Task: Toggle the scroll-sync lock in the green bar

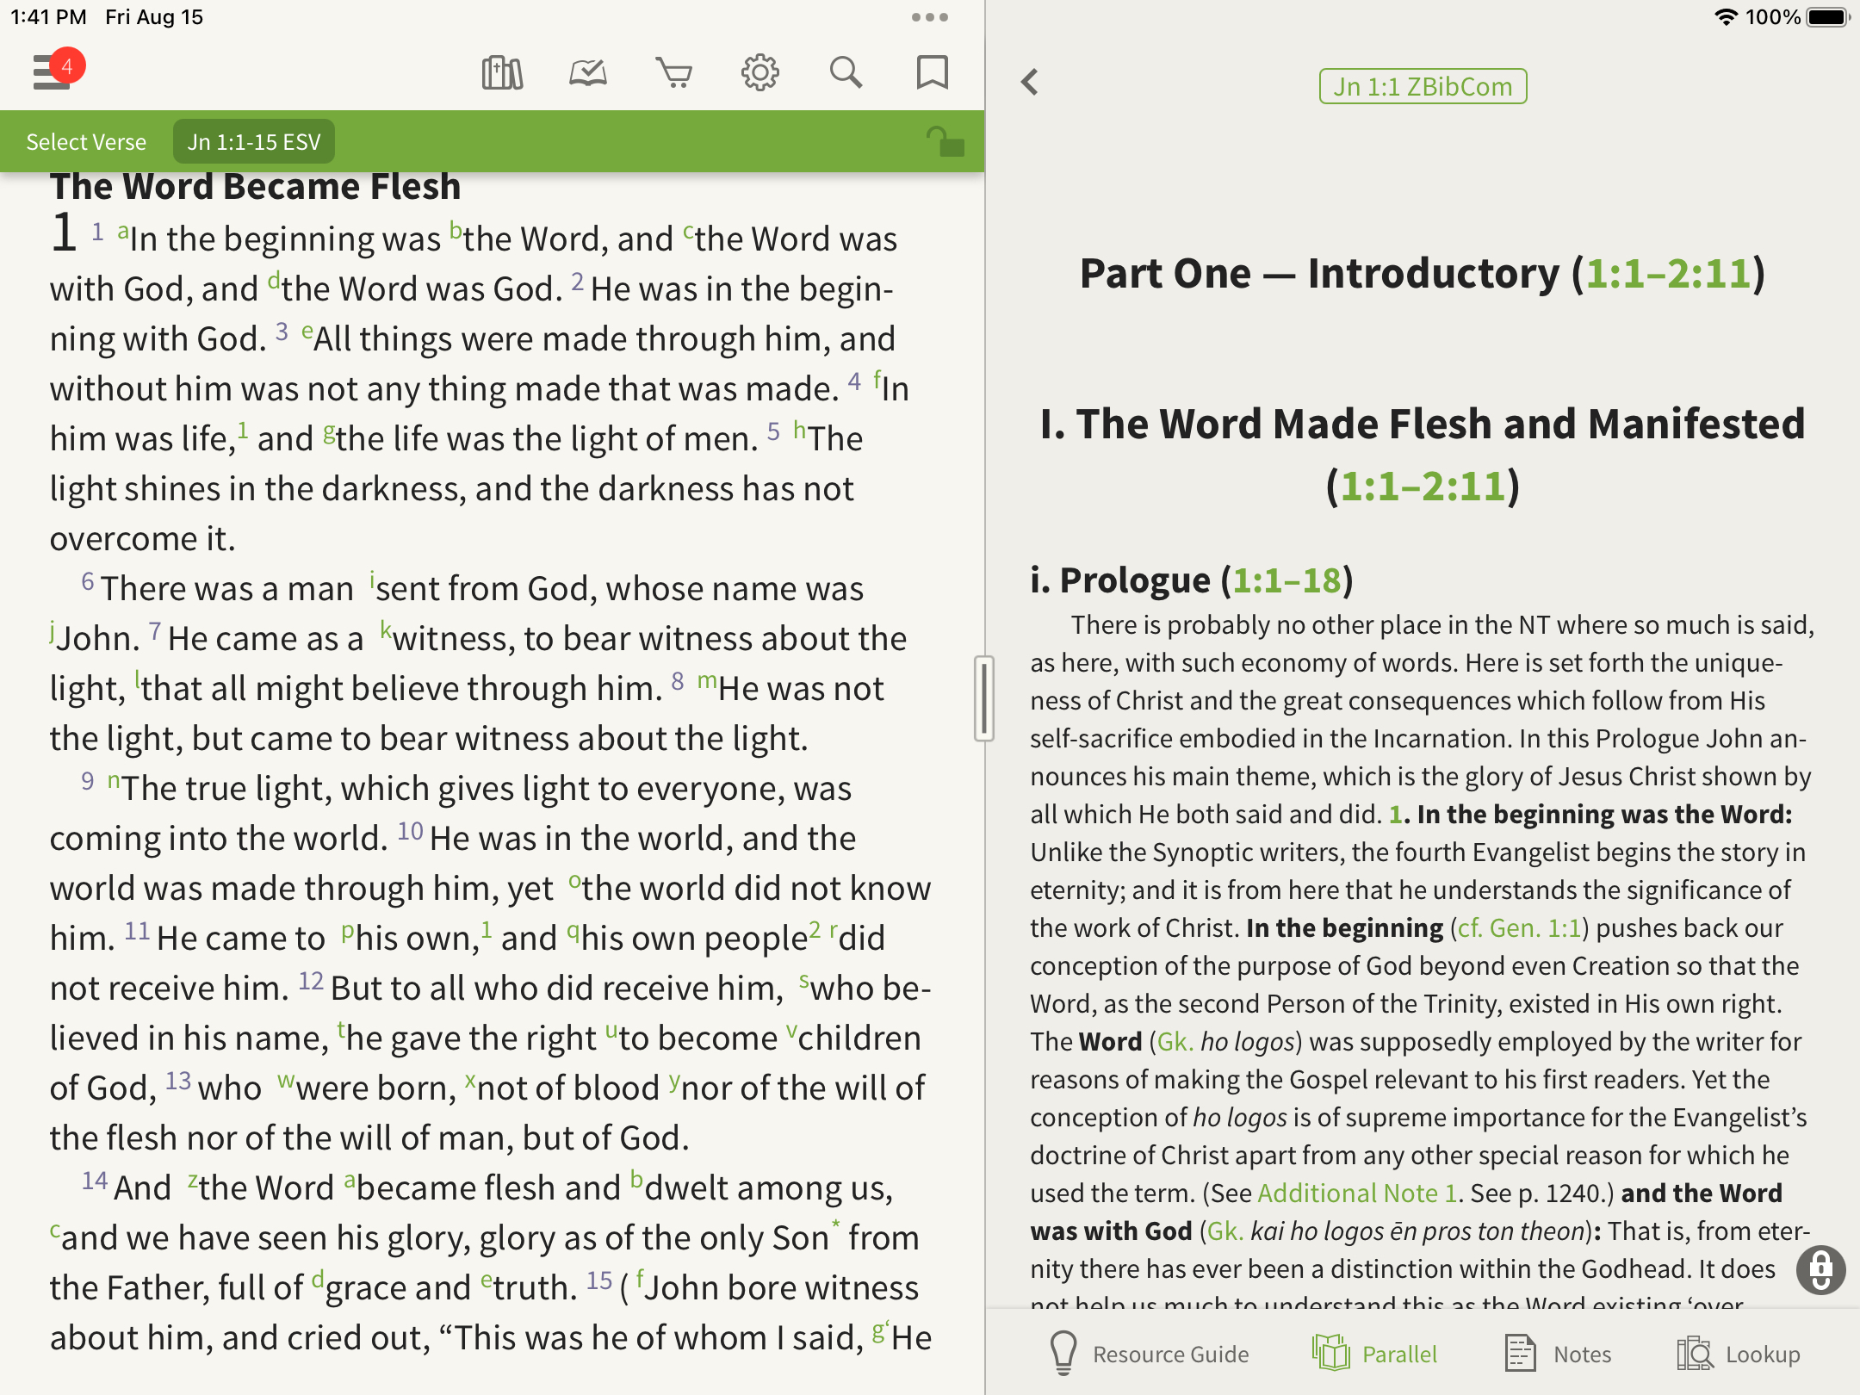Action: (x=944, y=141)
